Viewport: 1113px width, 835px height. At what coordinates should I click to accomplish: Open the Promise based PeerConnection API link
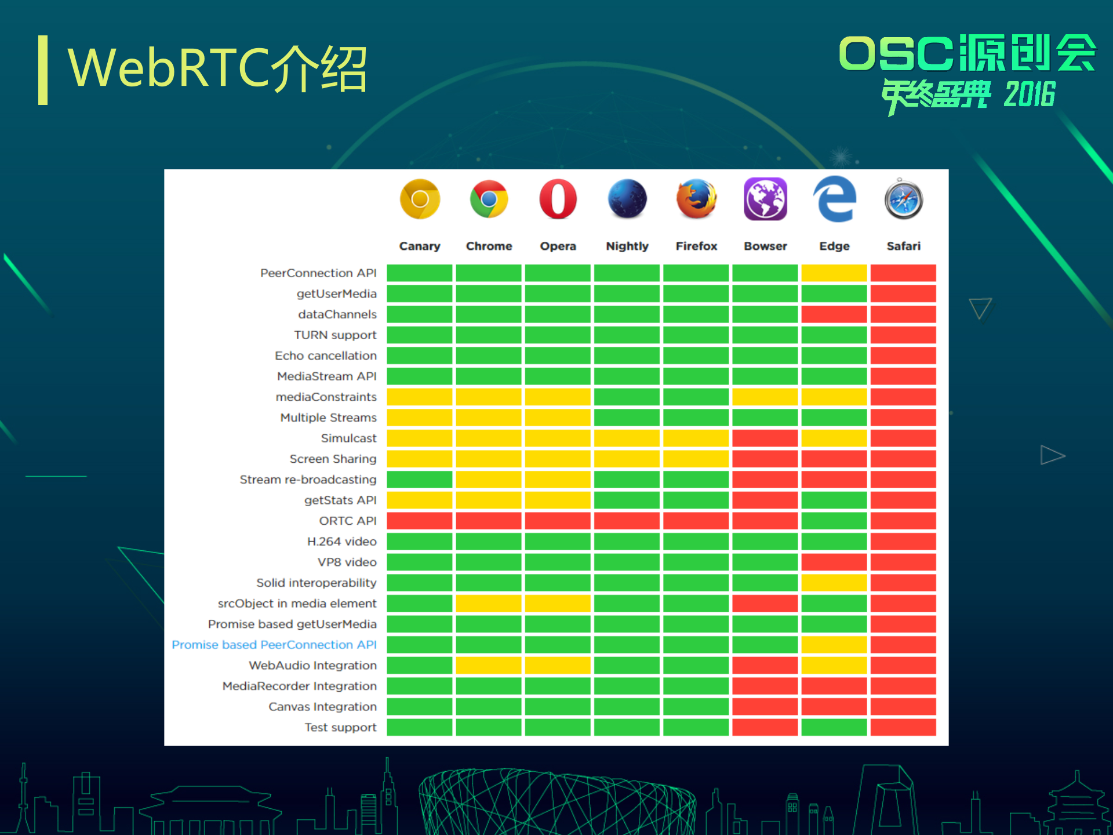(x=273, y=644)
